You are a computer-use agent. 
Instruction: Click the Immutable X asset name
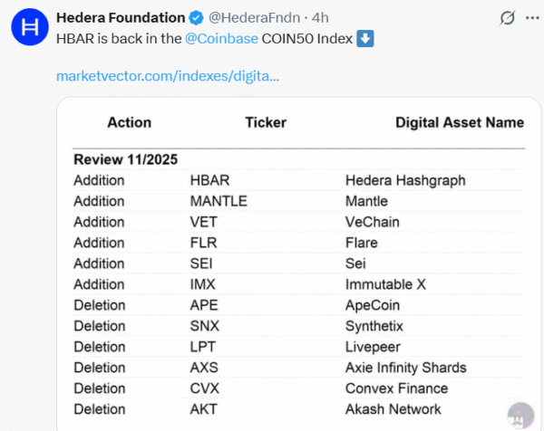click(x=385, y=284)
